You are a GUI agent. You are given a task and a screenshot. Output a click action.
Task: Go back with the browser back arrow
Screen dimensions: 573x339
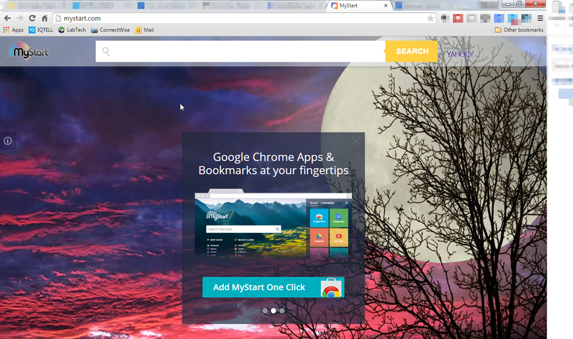coord(7,18)
